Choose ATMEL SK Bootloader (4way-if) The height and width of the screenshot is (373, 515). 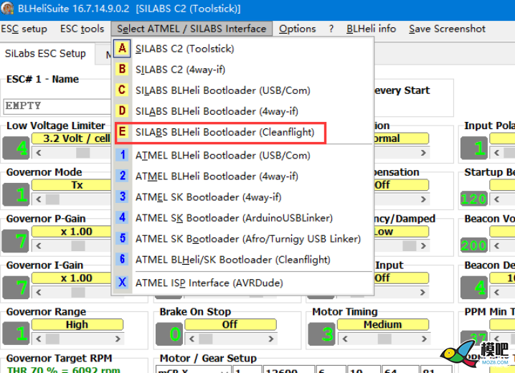tap(242, 197)
